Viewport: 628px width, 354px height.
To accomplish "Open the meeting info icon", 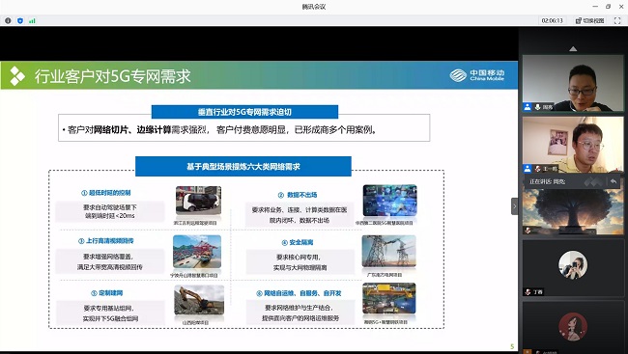I will (8, 20).
